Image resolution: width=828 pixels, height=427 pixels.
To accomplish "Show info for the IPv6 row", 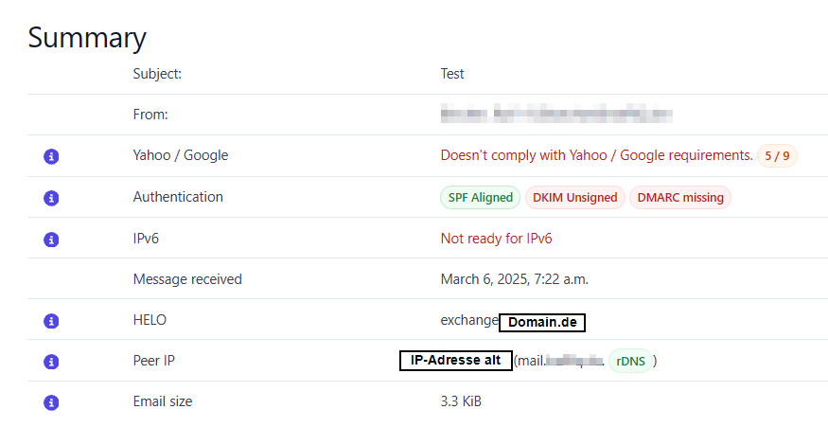I will click(51, 240).
